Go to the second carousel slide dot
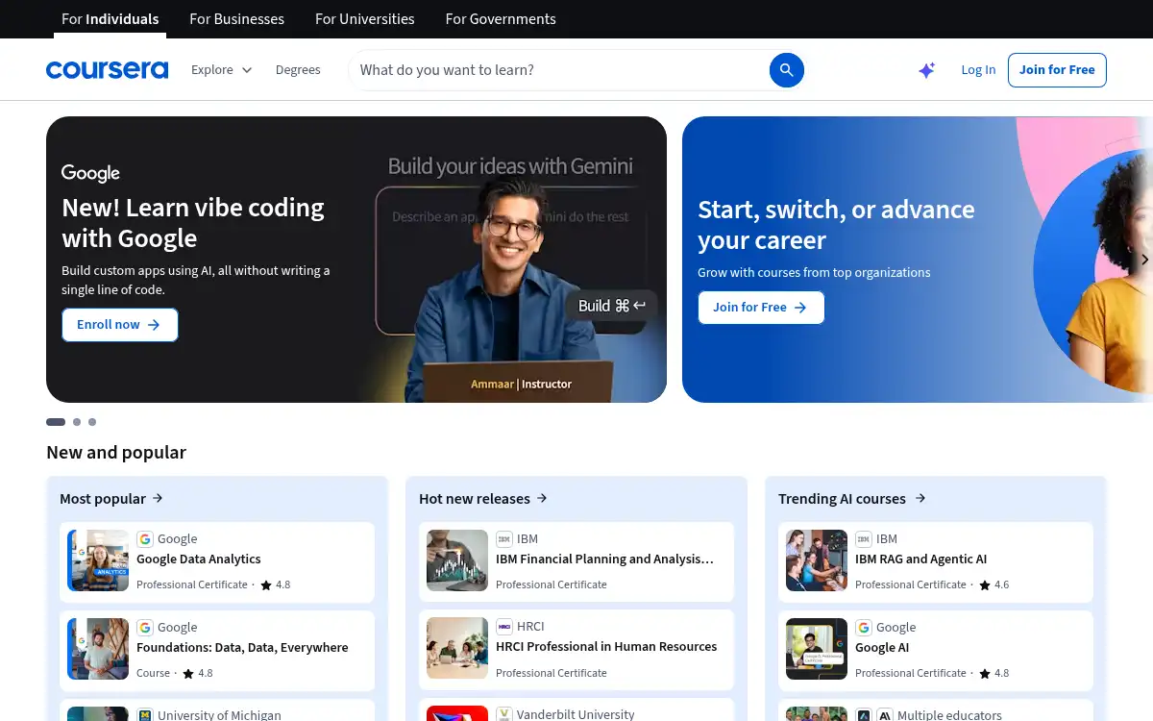The height and width of the screenshot is (721, 1153). pyautogui.click(x=77, y=422)
